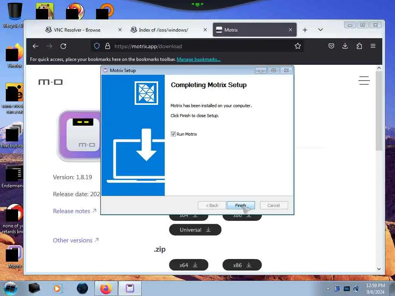The height and width of the screenshot is (296, 395).
Task: Open the Firefox extensions icon
Action: click(x=359, y=46)
